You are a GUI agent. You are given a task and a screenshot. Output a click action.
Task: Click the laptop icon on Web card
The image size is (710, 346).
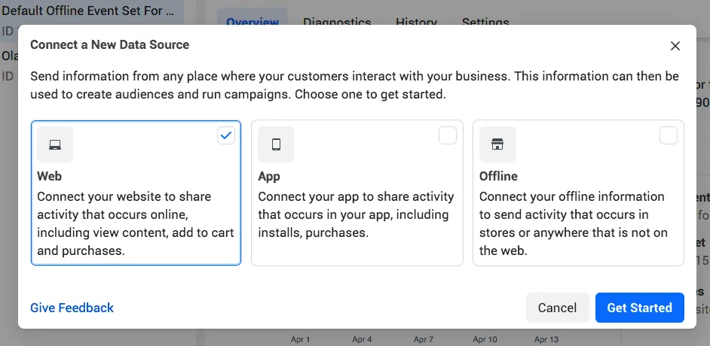click(55, 144)
